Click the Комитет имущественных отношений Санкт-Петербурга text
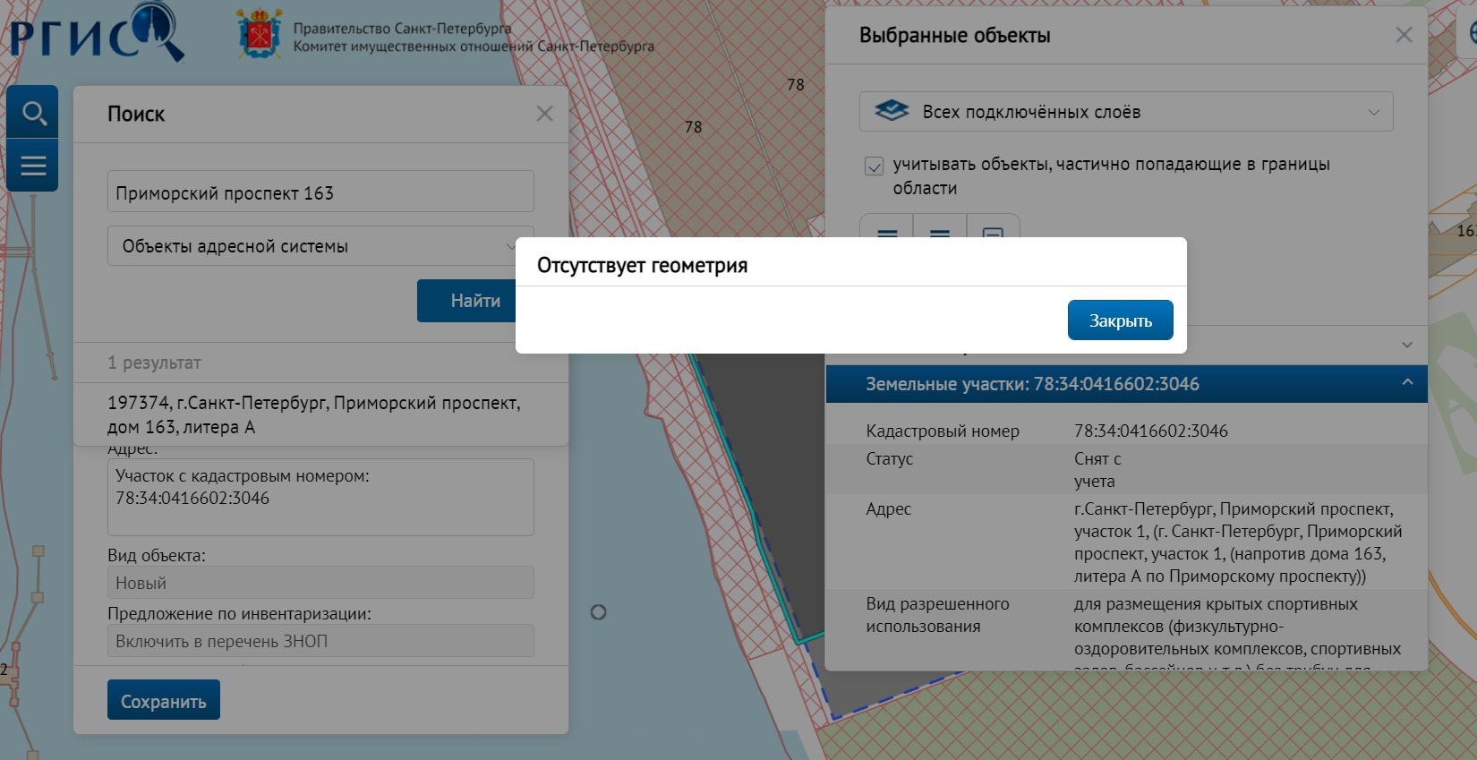The width and height of the screenshot is (1477, 760). pyautogui.click(x=474, y=46)
